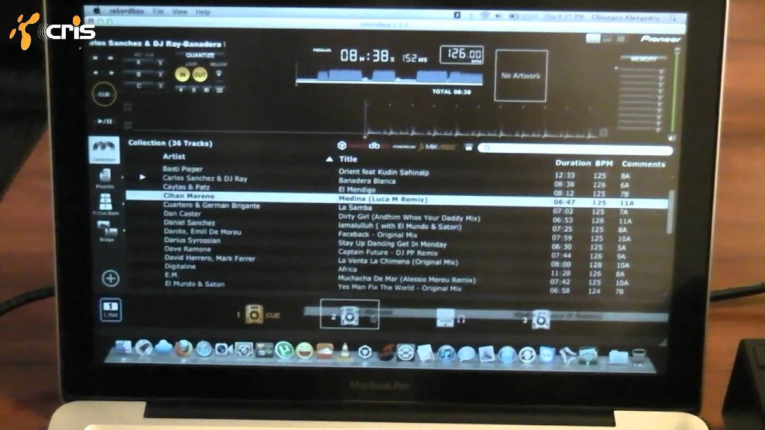Click the icon left of the search field
This screenshot has height=430, width=765.
tap(468, 147)
